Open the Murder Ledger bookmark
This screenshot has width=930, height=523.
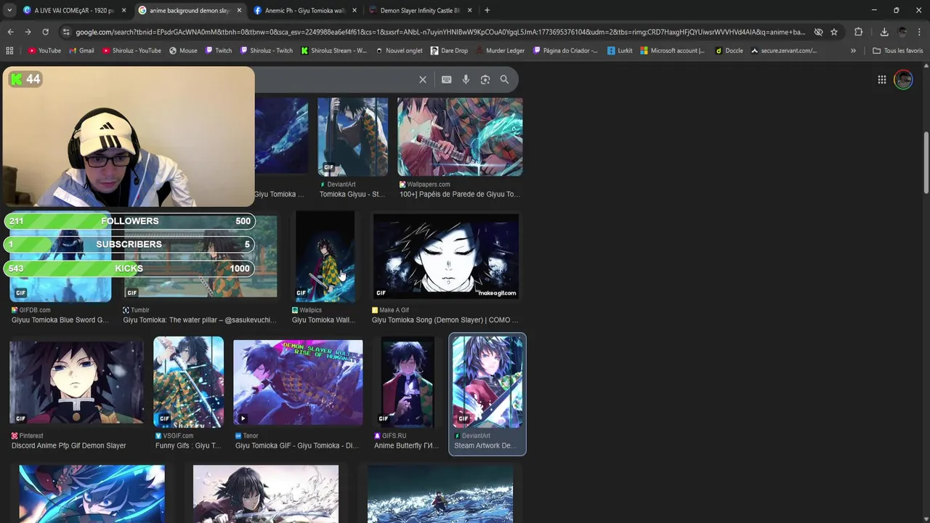pyautogui.click(x=500, y=51)
